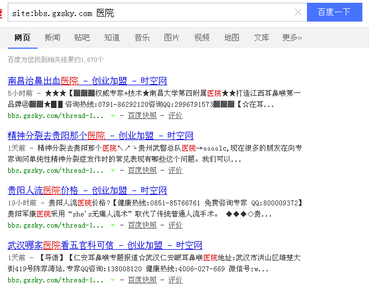369x294 pixels.
Task: Click the result count text 百度为您找到相关结果约1,670个
Action: click(56, 60)
